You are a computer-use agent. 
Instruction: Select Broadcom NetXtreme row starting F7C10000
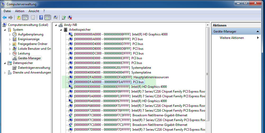point(131,125)
